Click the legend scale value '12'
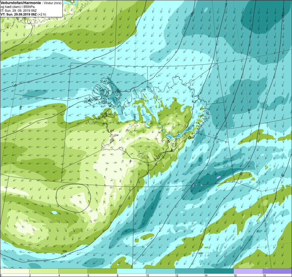Viewport: 292px width, 277px height. pyautogui.click(x=177, y=275)
